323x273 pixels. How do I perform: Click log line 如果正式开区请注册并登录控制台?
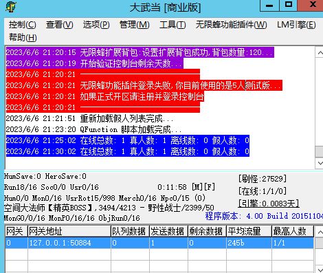click(x=105, y=96)
